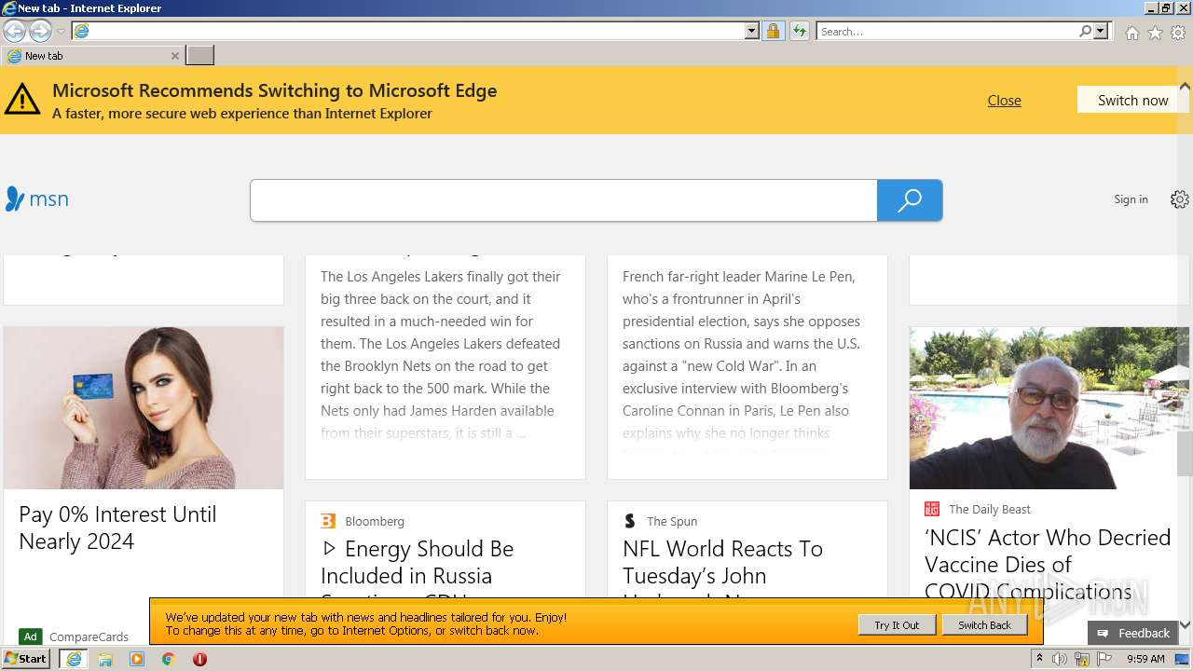Click the browser Back arrow button
Screen dimensions: 1193x671
[x=14, y=32]
